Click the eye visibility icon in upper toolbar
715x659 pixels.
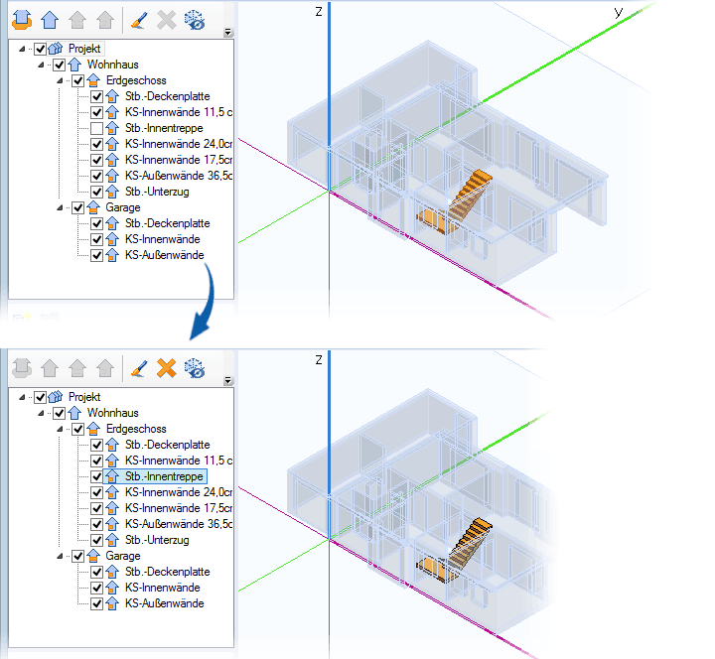pos(195,20)
